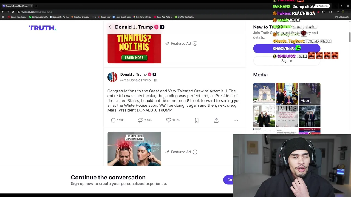
Task: Open the Oval Office media thumbnail
Action: coord(287,94)
